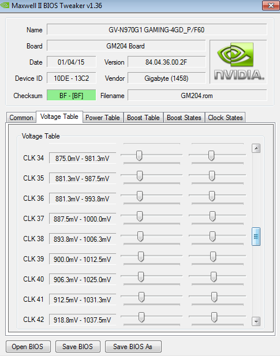
Task: Click the Filename field GM204.rom
Action: coord(197,95)
